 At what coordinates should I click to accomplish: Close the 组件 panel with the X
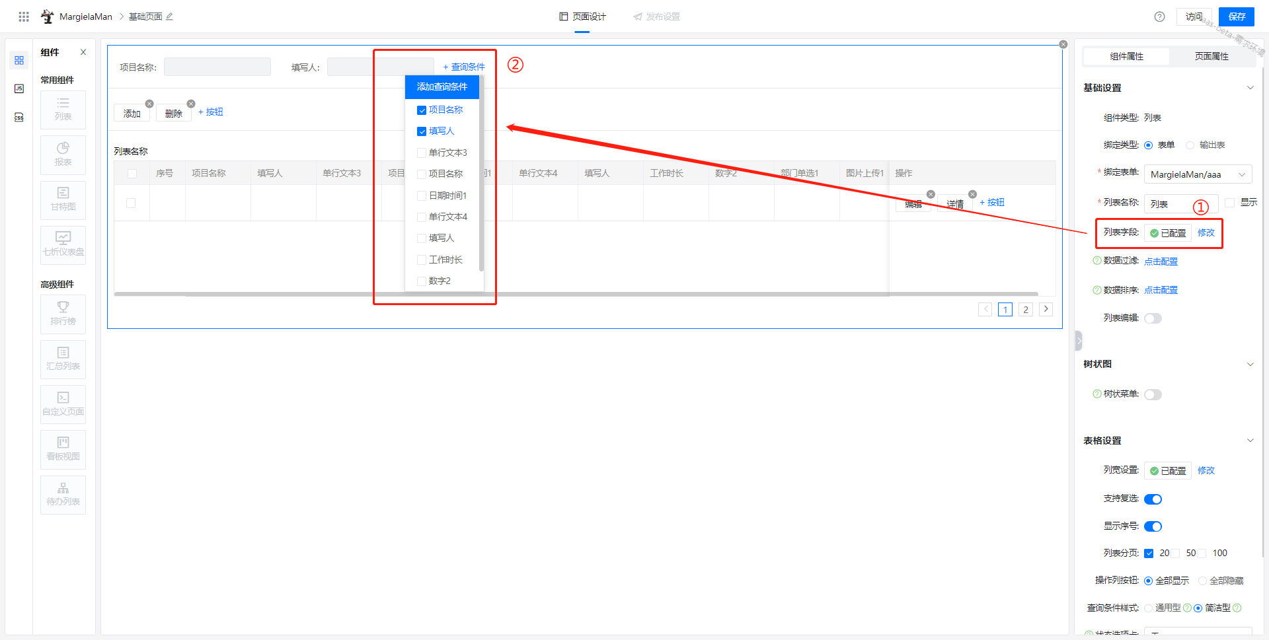[x=83, y=52]
